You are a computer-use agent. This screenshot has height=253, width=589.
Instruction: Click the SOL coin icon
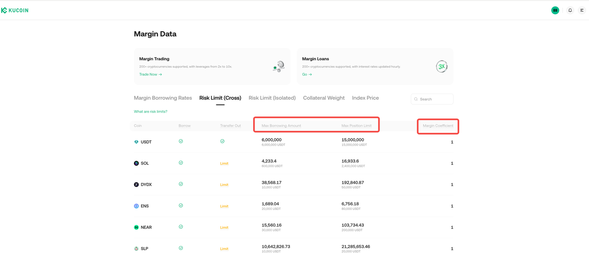coord(136,163)
